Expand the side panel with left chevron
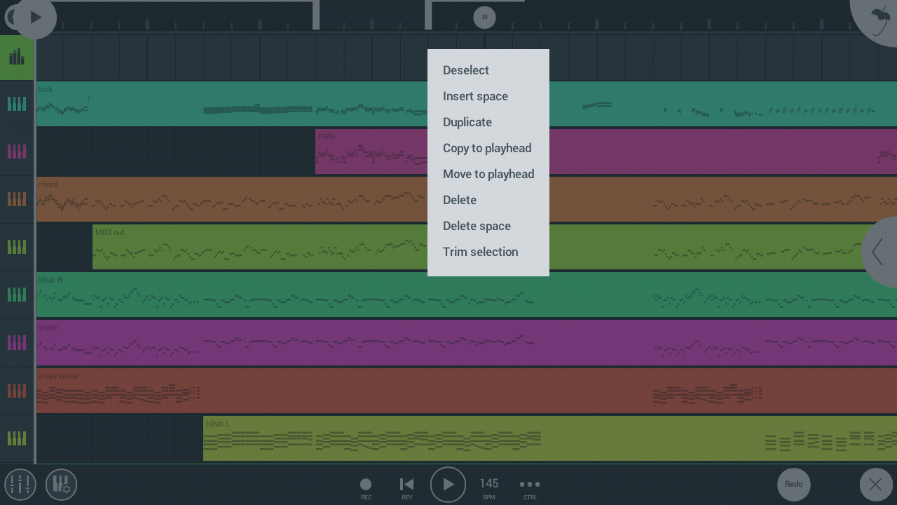This screenshot has height=505, width=897. coord(879,252)
